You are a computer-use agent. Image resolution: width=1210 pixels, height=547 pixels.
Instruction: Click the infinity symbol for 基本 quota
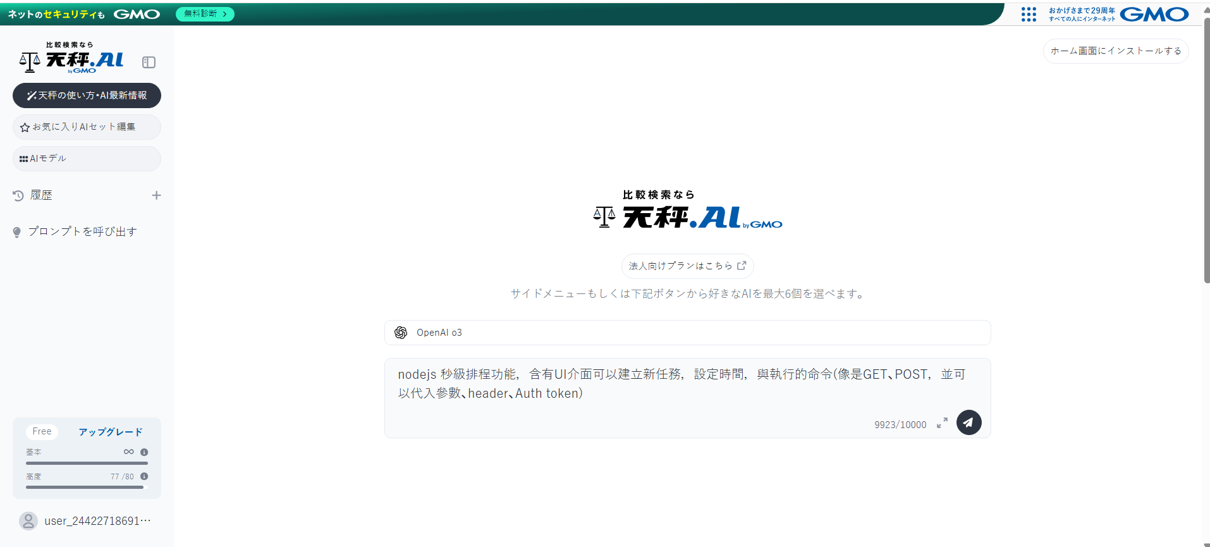pos(129,452)
